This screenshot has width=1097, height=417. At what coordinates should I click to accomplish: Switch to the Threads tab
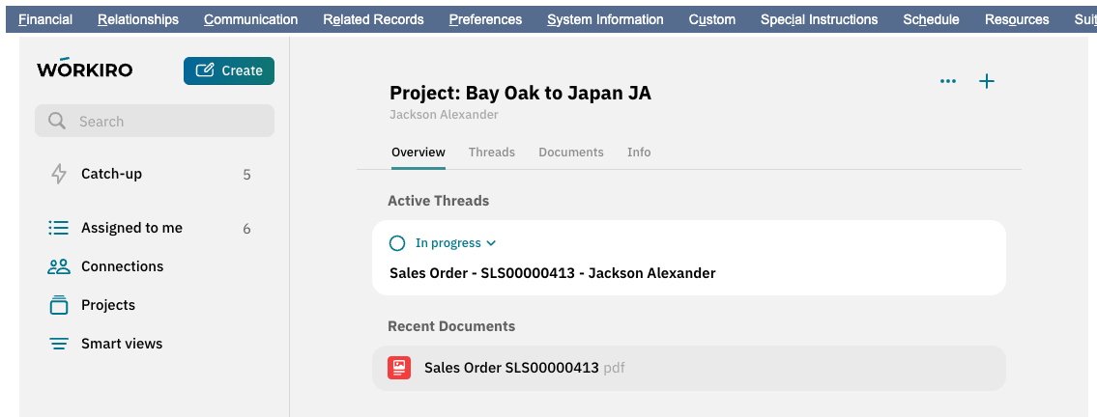coord(491,153)
